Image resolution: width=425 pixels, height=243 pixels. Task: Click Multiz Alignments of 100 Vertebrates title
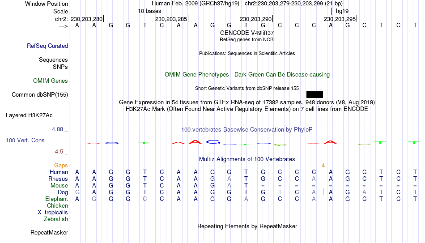[x=247, y=159]
